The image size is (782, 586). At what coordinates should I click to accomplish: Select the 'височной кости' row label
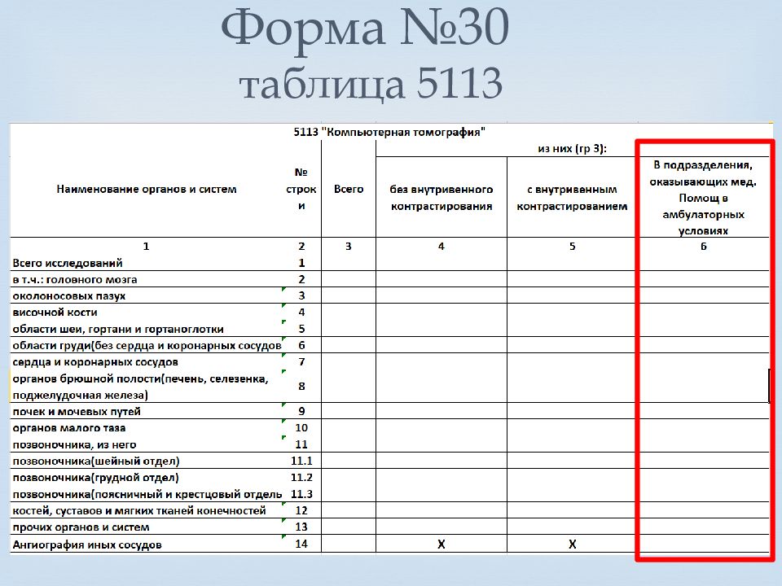coord(55,313)
